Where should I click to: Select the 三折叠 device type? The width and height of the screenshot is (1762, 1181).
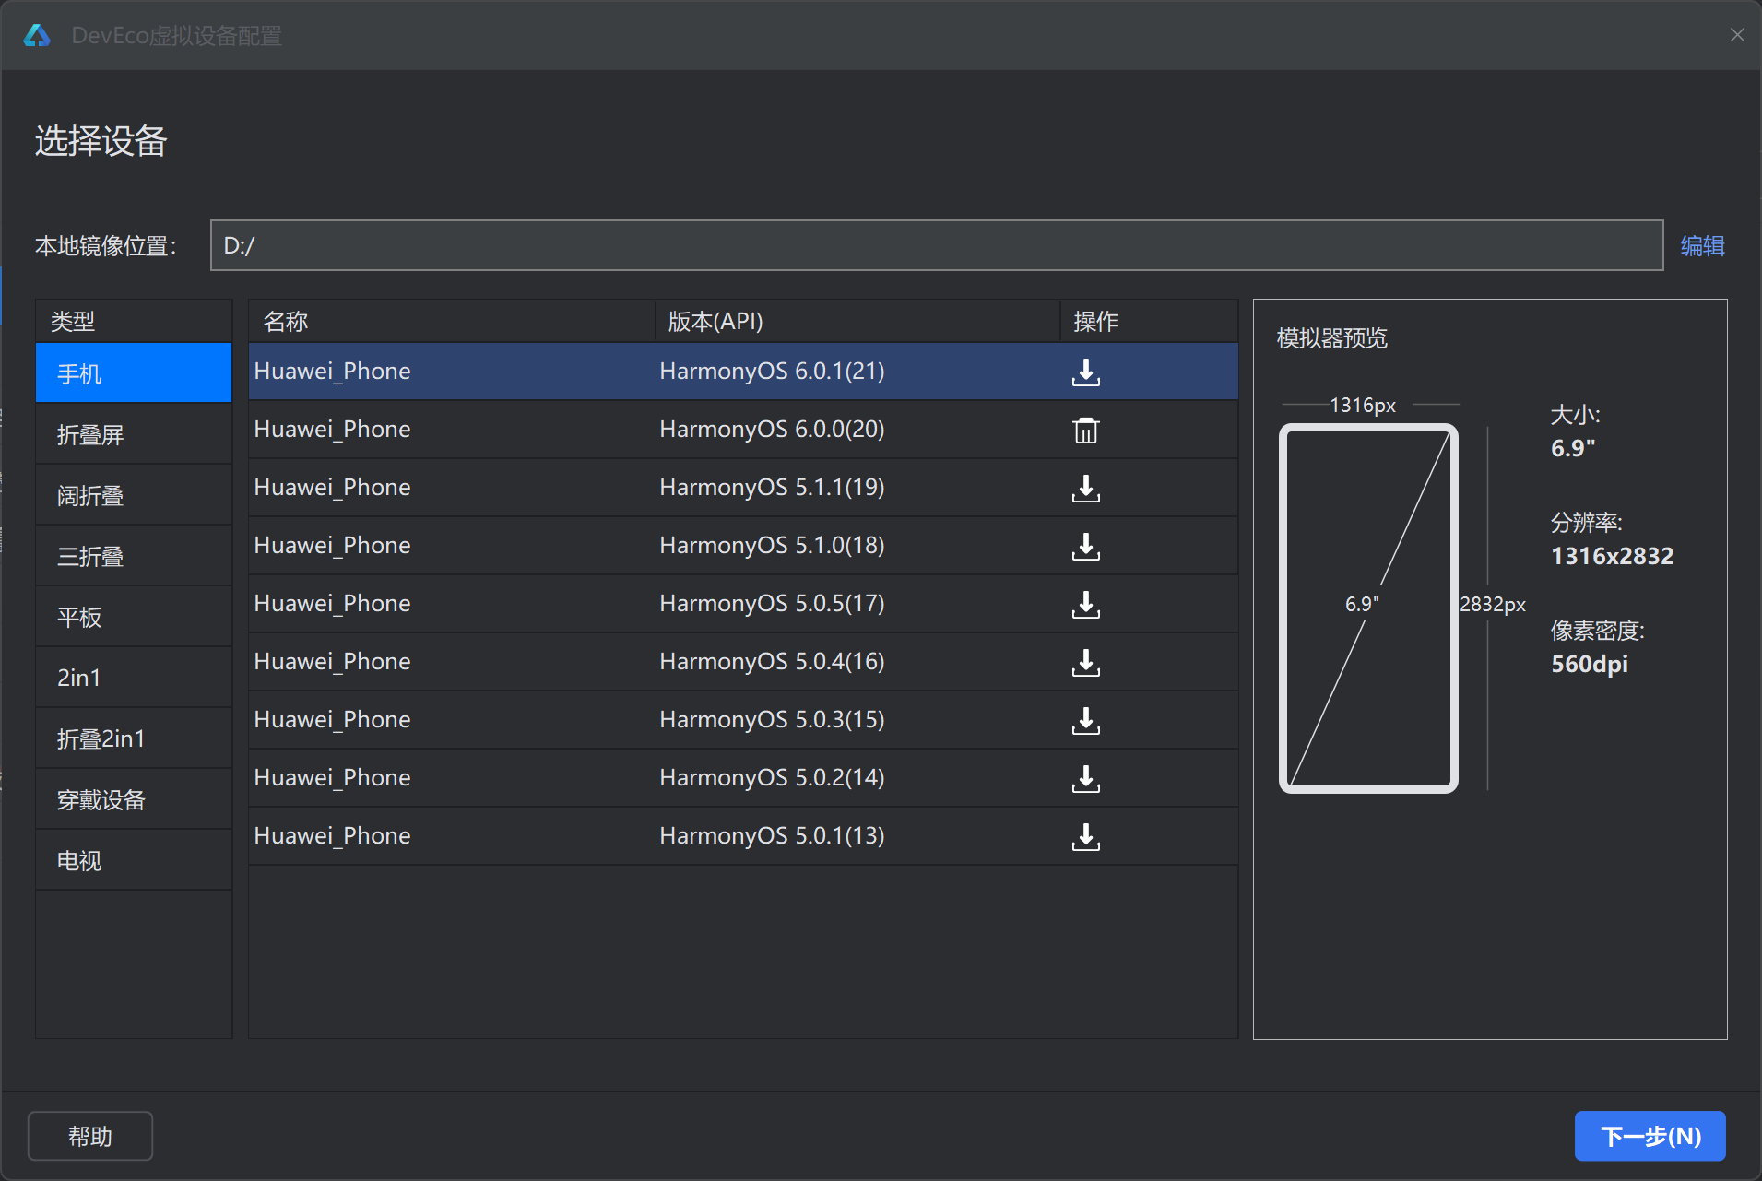tap(134, 556)
